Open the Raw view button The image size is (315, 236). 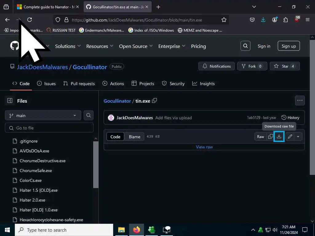click(261, 137)
